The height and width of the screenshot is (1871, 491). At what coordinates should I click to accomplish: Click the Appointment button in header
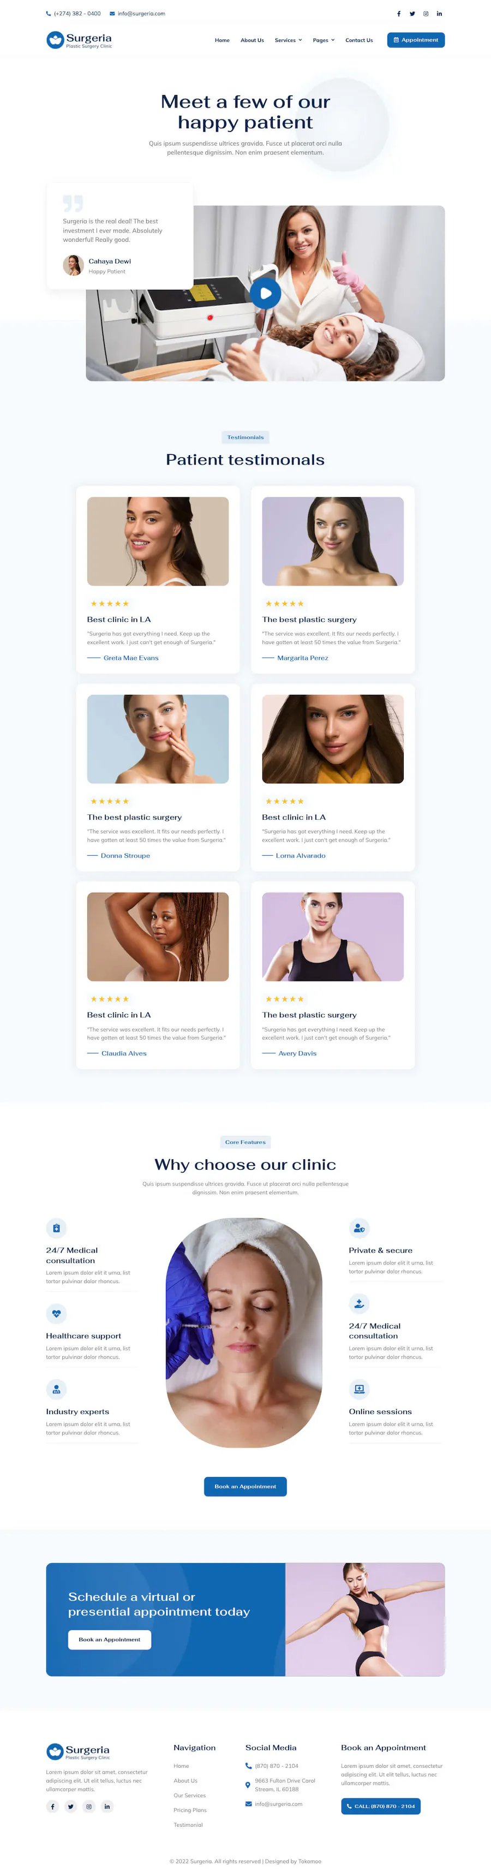coord(416,40)
